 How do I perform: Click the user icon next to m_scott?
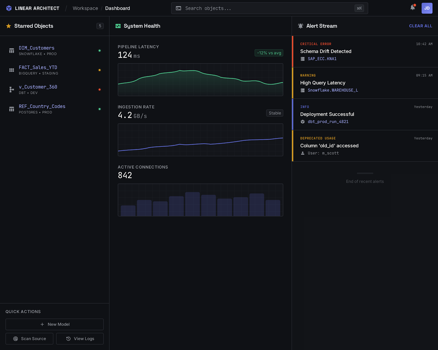pyautogui.click(x=302, y=153)
